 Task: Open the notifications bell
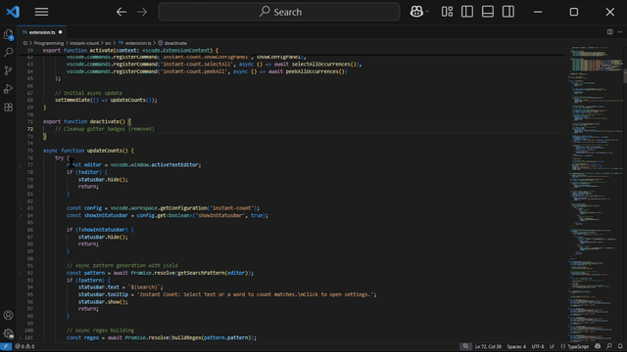point(620,346)
